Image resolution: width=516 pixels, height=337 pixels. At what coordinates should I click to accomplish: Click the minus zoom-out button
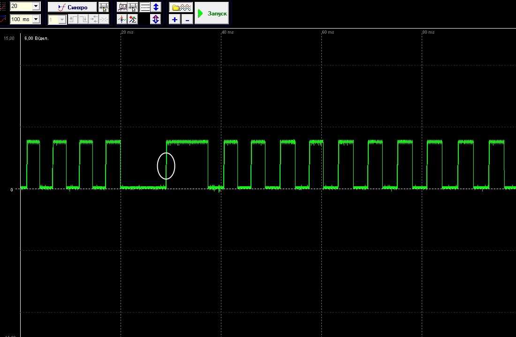(187, 20)
